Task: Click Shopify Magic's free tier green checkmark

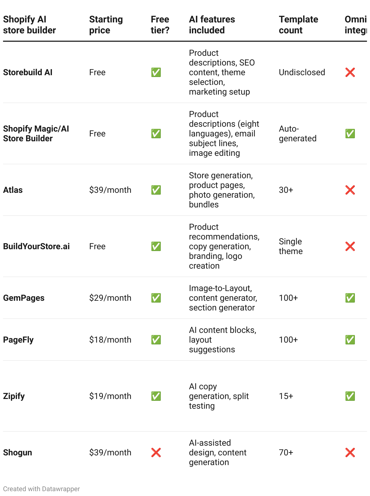Action: [x=156, y=134]
